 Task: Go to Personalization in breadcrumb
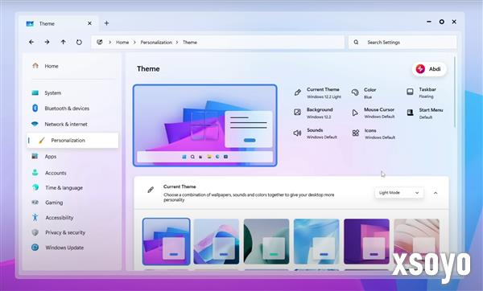pyautogui.click(x=156, y=43)
